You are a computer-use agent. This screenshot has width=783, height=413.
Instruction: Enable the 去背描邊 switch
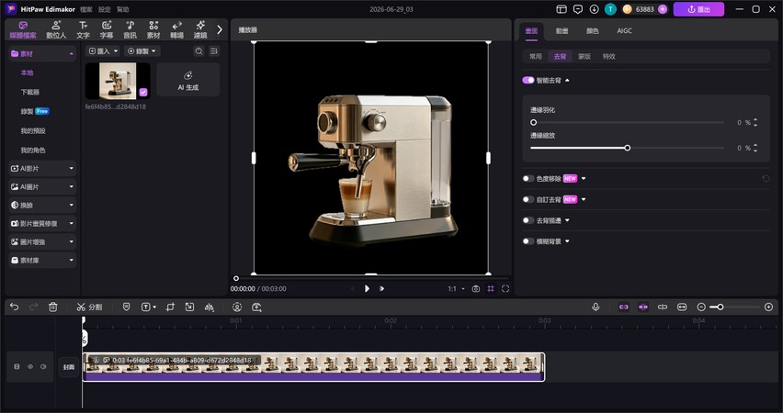528,220
